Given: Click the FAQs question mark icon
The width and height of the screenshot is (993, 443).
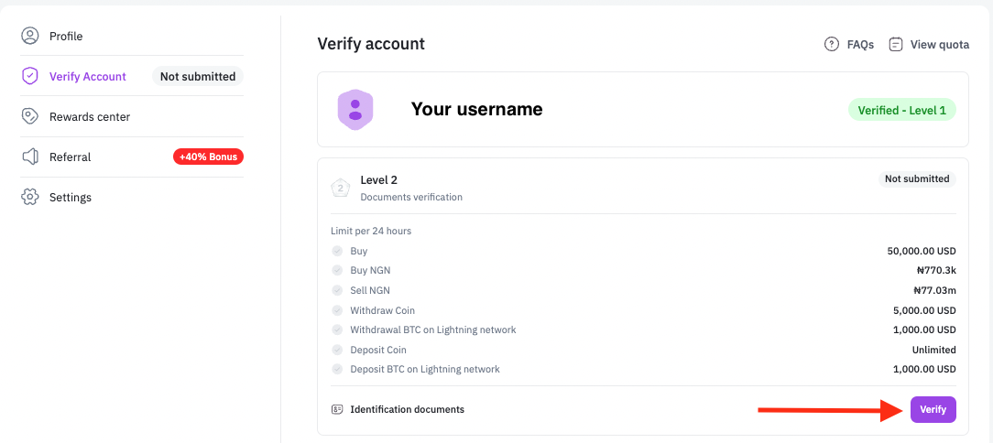Looking at the screenshot, I should click(x=832, y=44).
